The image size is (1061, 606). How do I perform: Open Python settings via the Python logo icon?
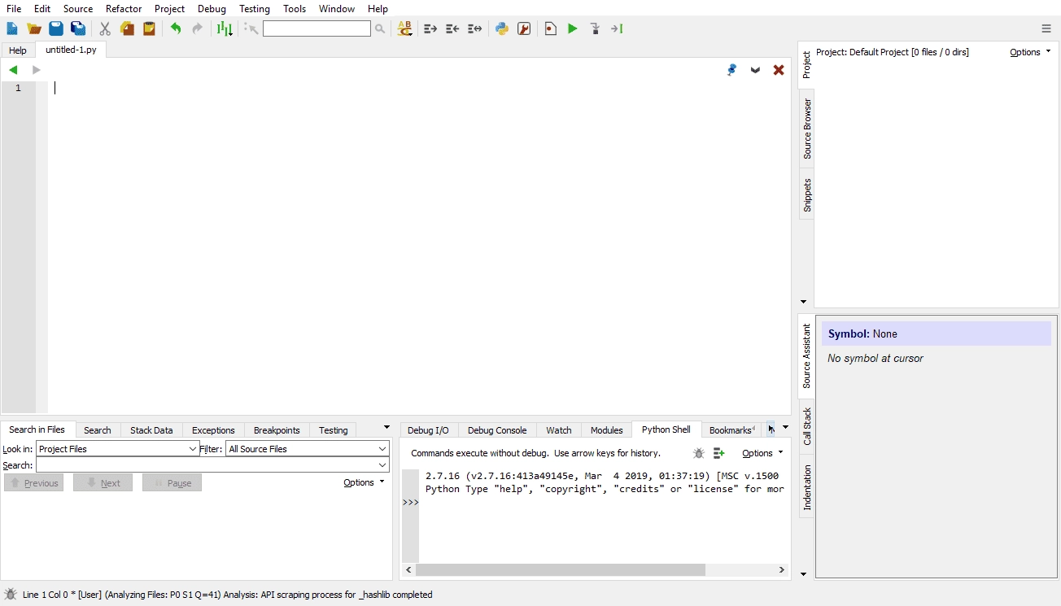(502, 28)
